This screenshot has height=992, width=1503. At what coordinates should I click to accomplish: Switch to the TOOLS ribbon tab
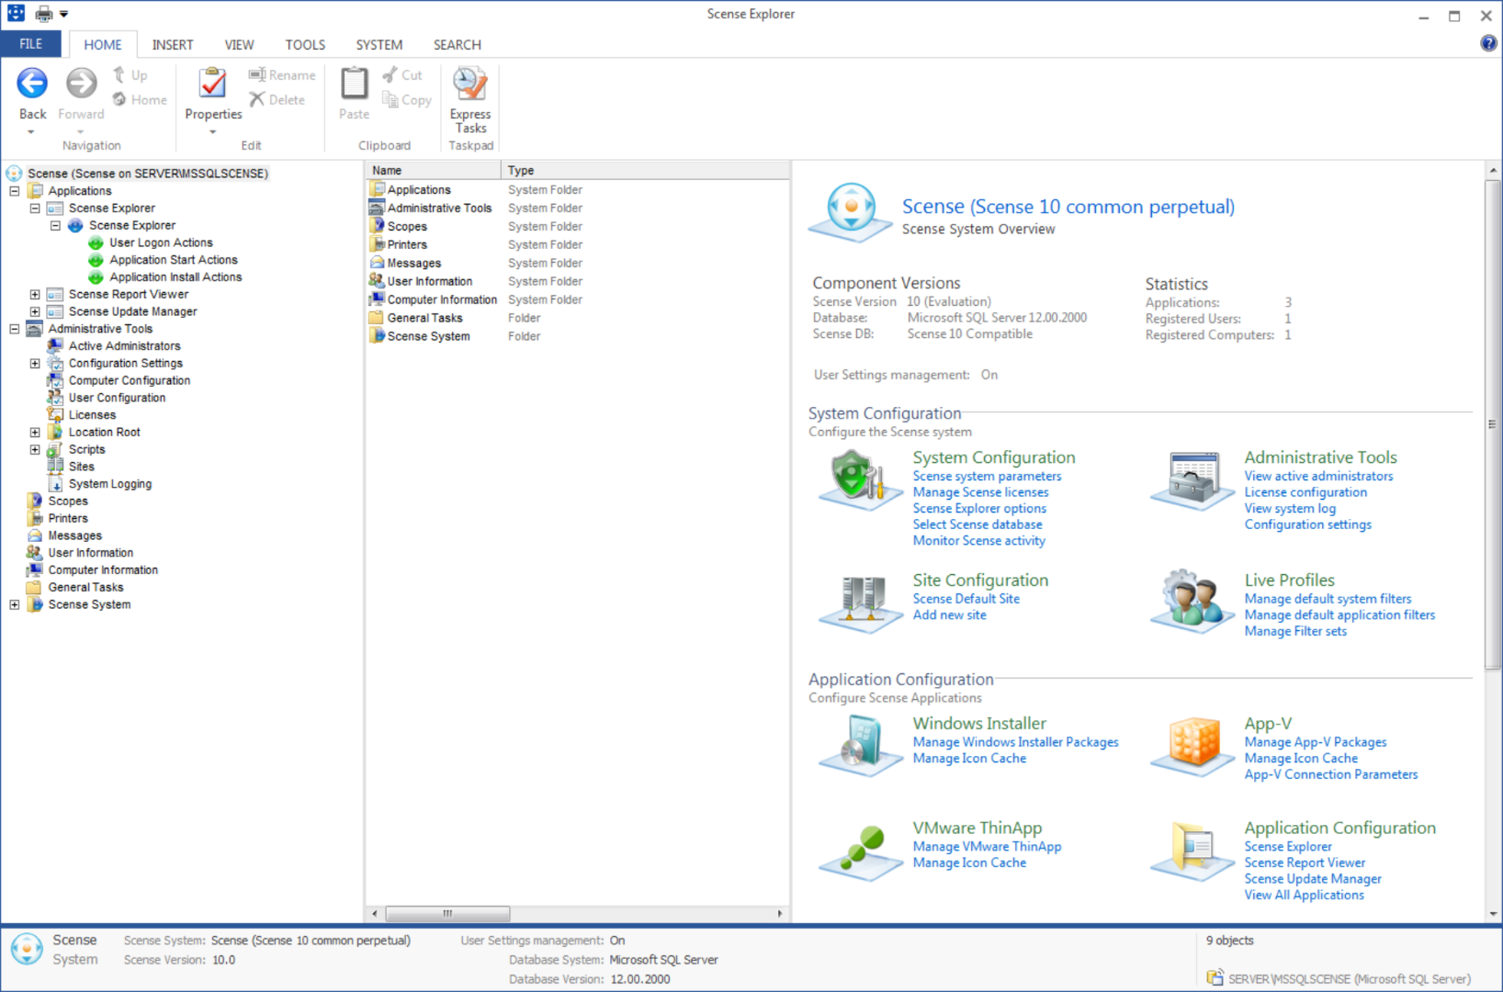(305, 44)
